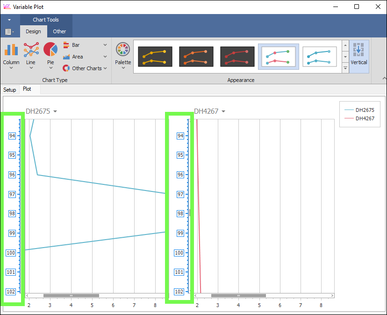Switch to the Setup tab
This screenshot has width=387, height=315.
point(10,89)
